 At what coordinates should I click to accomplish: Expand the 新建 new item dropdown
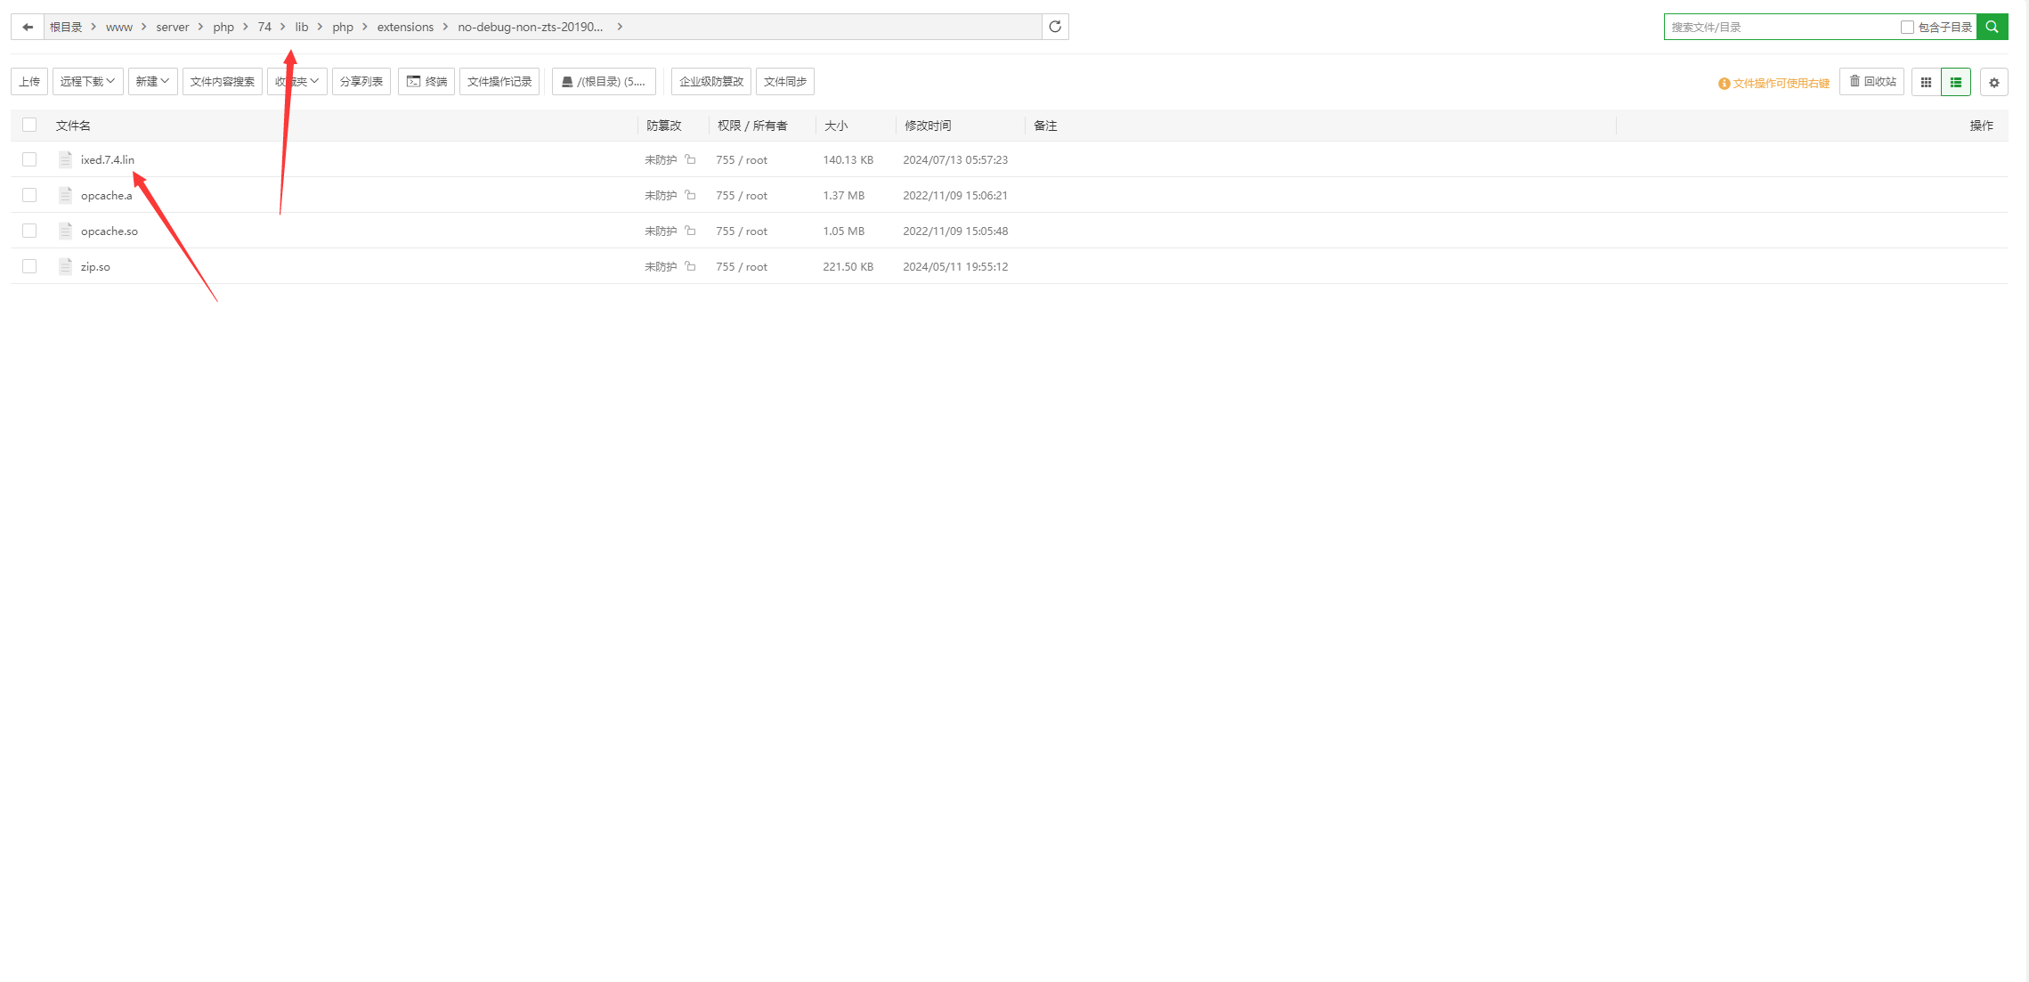152,82
